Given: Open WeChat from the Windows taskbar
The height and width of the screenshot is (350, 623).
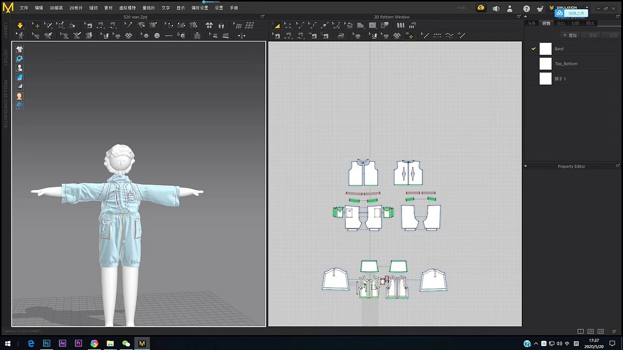Looking at the screenshot, I should click(126, 343).
